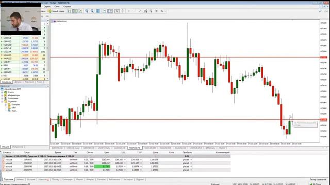Open the Сервис menu
The image size is (330, 185).
pyautogui.click(x=47, y=7)
